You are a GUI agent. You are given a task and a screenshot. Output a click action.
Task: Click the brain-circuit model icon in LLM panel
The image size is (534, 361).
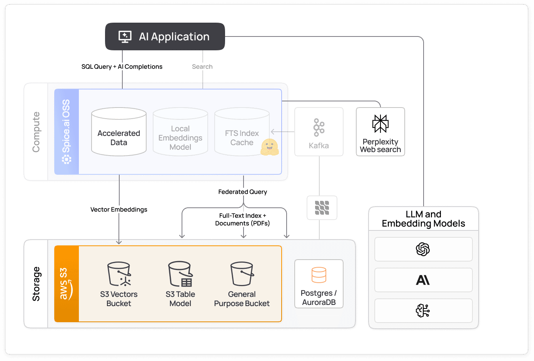pyautogui.click(x=423, y=311)
